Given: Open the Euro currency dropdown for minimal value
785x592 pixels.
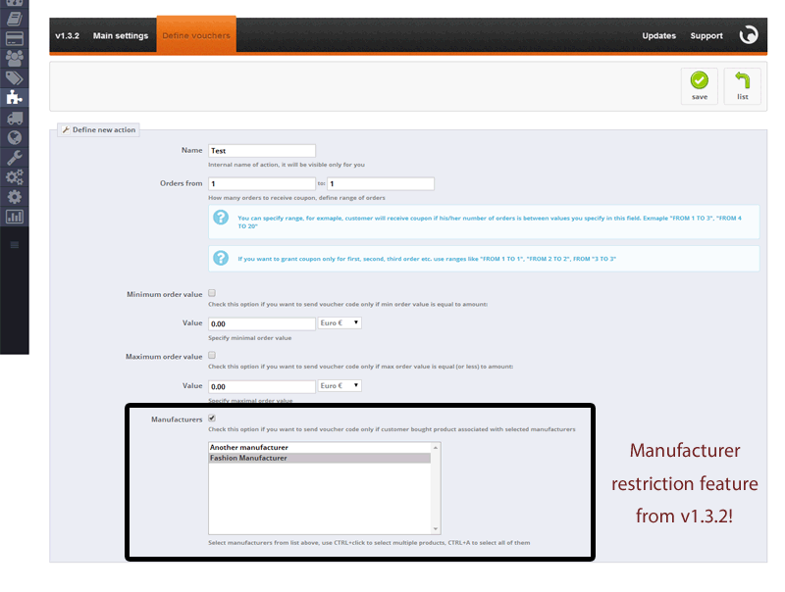Looking at the screenshot, I should [x=339, y=322].
